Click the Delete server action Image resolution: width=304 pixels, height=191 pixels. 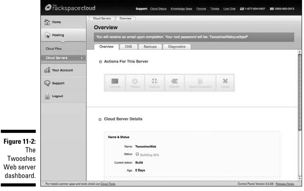point(225,83)
